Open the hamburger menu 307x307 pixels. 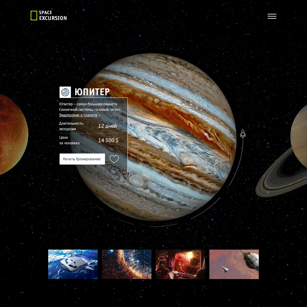[272, 16]
